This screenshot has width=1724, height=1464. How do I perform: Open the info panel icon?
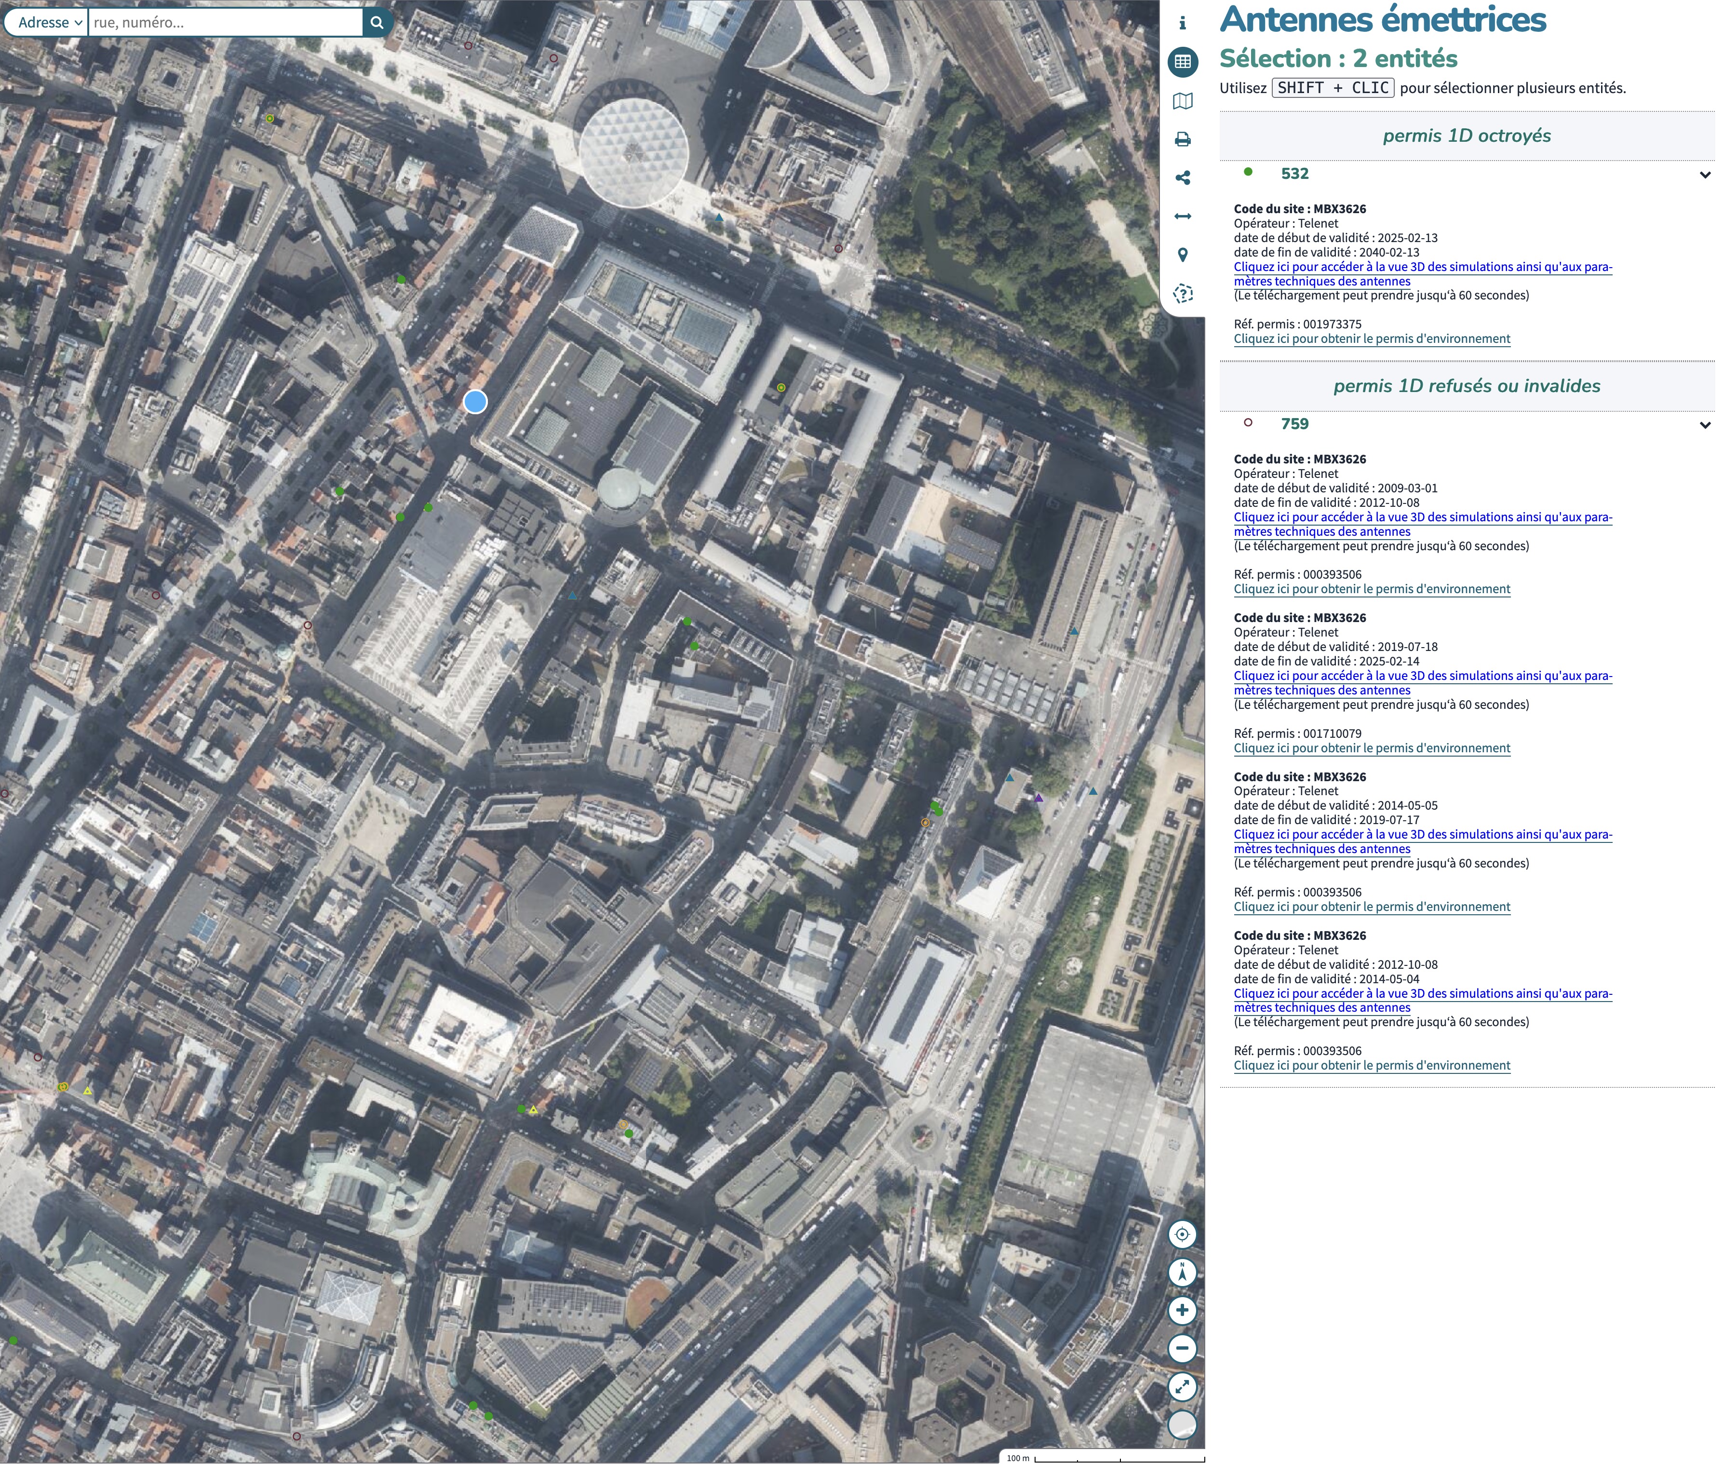tap(1182, 23)
